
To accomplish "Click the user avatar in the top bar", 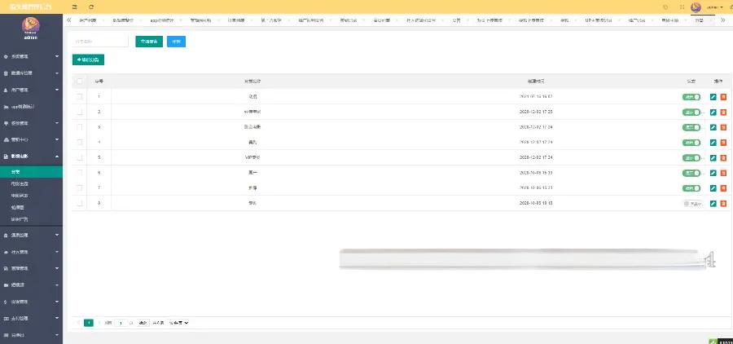I will [x=696, y=7].
